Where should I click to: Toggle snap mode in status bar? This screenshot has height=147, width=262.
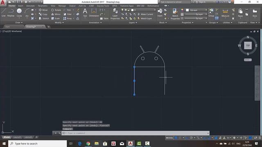tap(180, 138)
